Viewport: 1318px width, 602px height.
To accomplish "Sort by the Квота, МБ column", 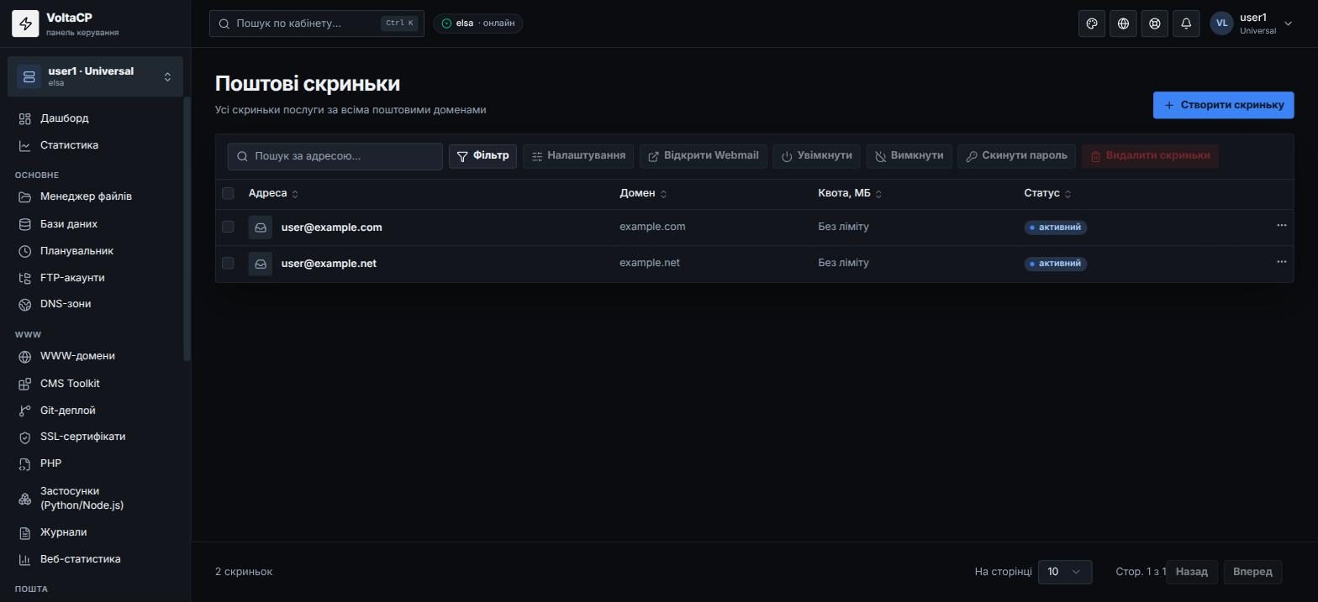I will click(850, 194).
